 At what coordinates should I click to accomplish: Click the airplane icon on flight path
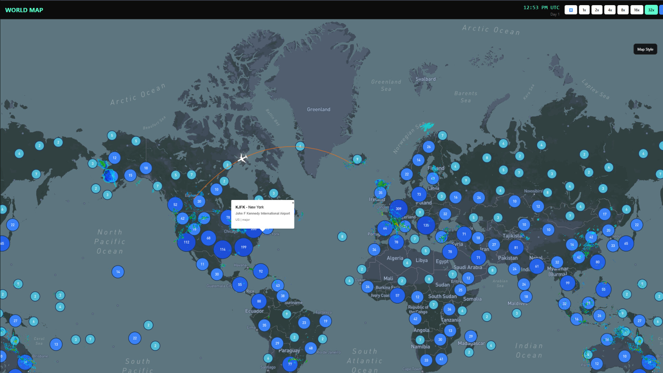tap(243, 158)
